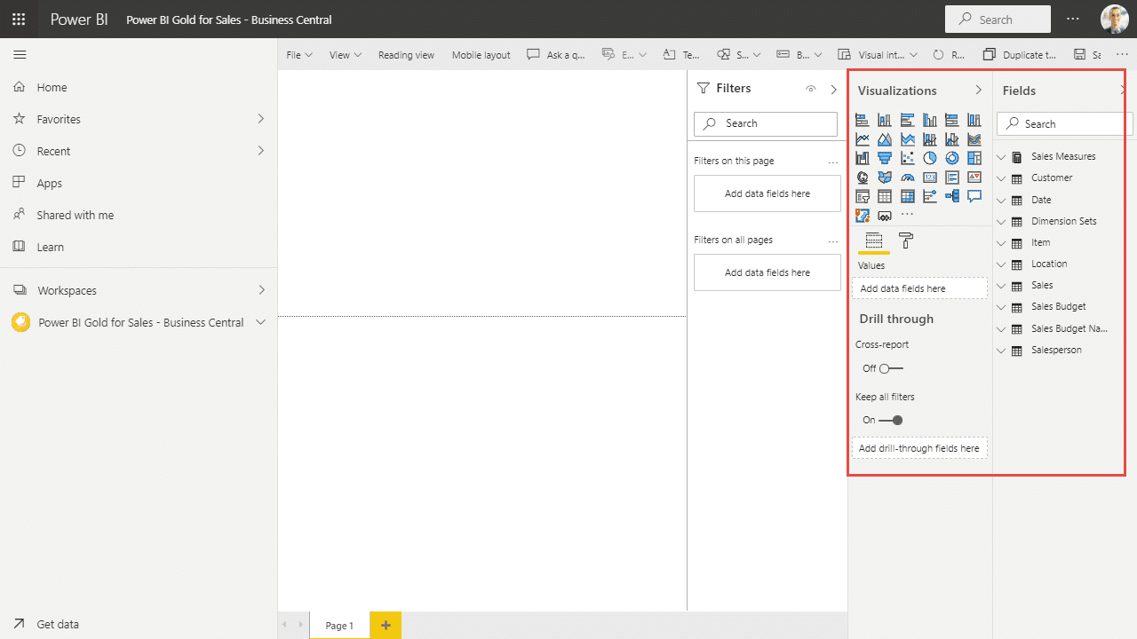Select the Decomposition tree visual
Screen dimensions: 1137x639
[952, 196]
